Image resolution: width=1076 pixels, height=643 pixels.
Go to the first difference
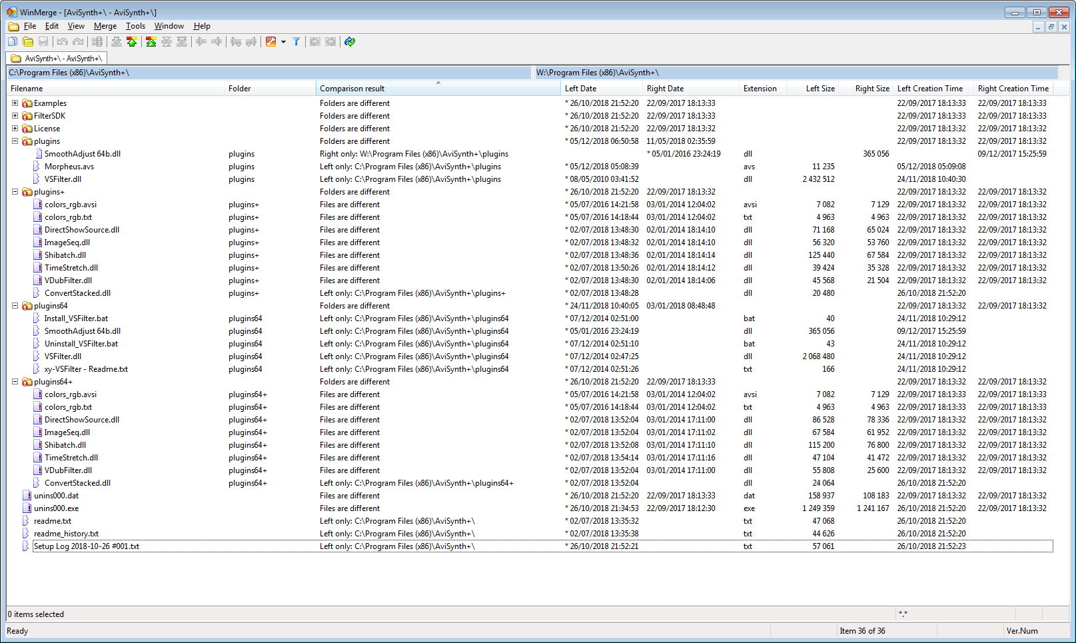(151, 42)
